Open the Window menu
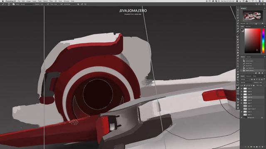 (x=66, y=1)
